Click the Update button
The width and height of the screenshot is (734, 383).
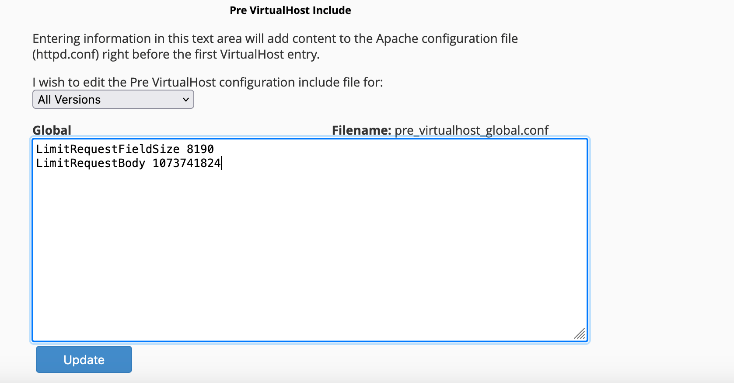pos(84,359)
